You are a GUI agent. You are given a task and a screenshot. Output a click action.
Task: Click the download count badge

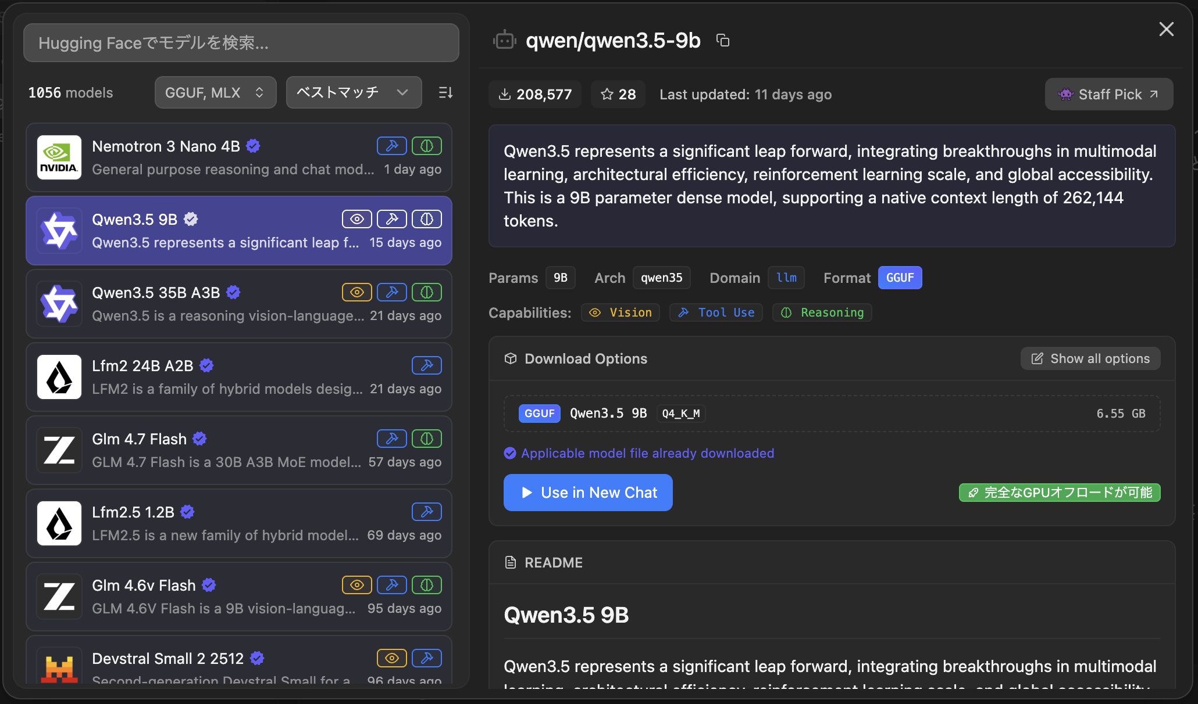pos(535,94)
